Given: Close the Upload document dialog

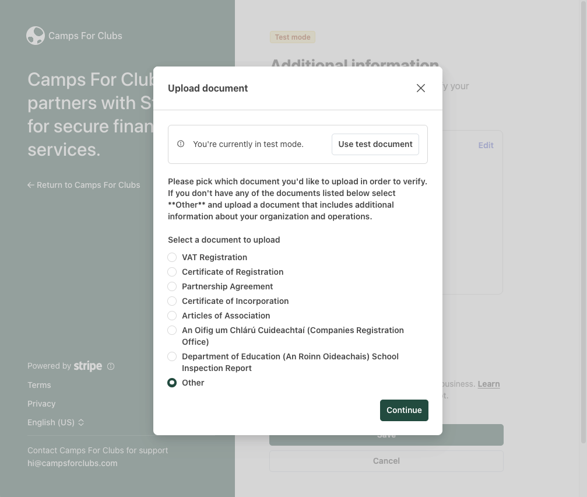Looking at the screenshot, I should pyautogui.click(x=421, y=88).
